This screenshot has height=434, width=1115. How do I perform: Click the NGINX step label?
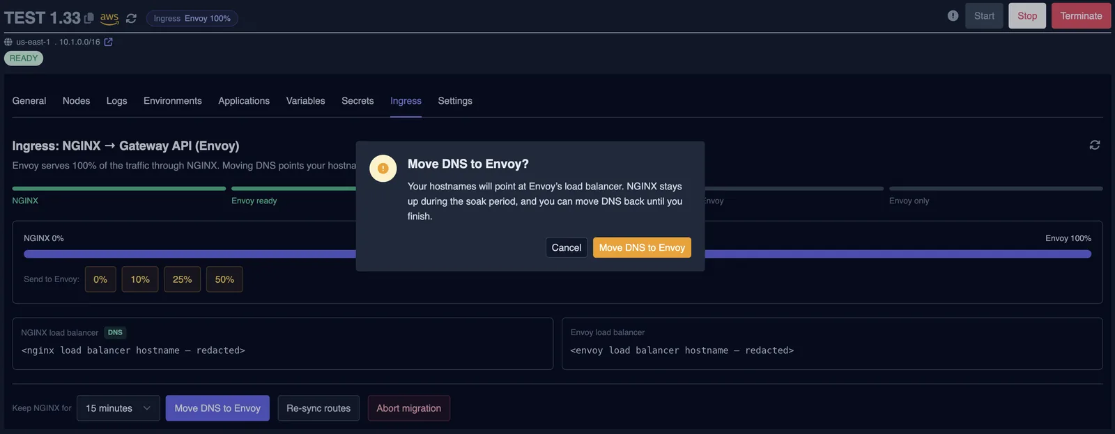[25, 201]
